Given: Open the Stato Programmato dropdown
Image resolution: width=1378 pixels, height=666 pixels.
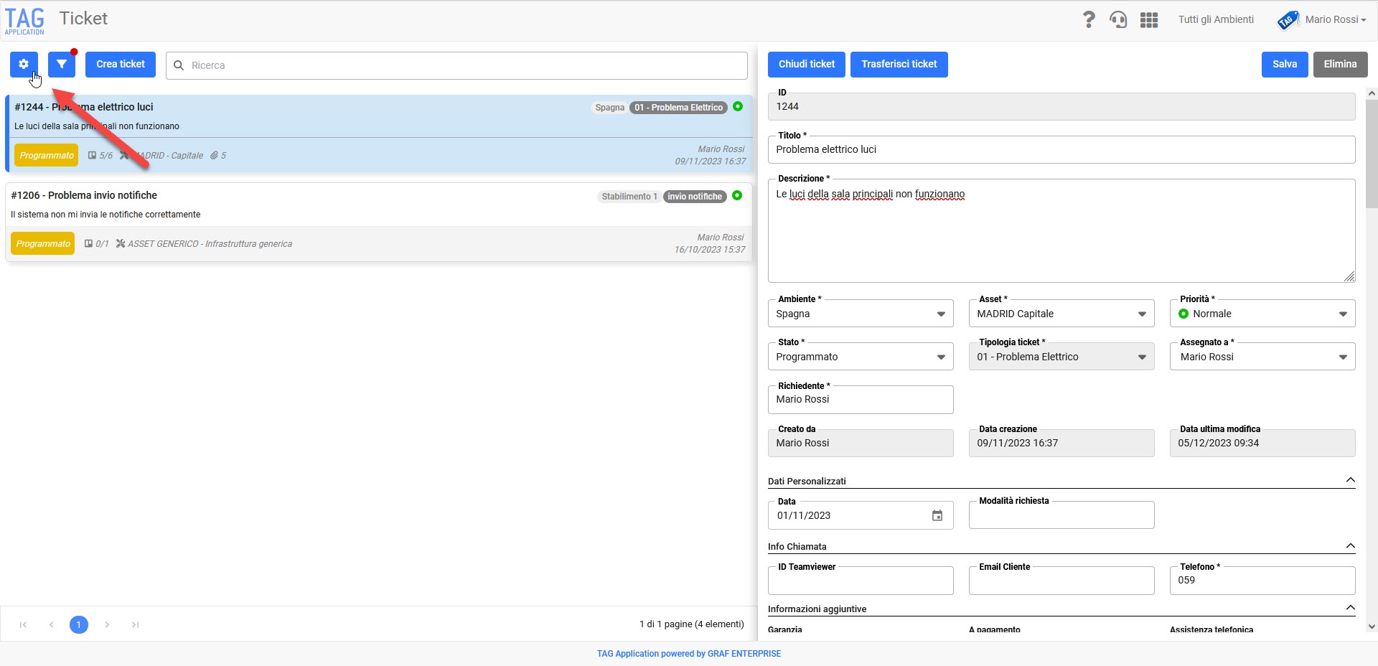Looking at the screenshot, I should pos(861,357).
